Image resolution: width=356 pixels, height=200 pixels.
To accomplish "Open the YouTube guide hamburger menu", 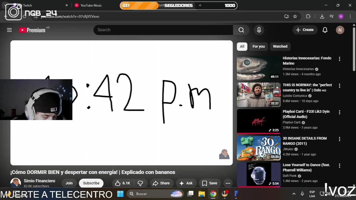I will coord(9,30).
